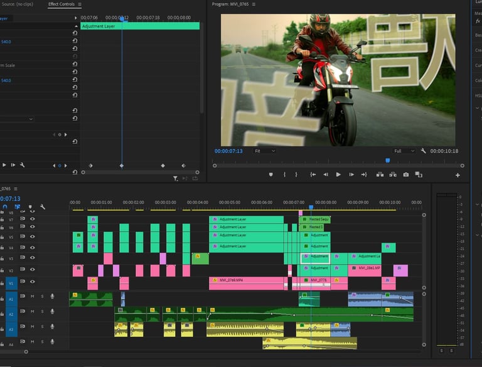
Task: Solo audio track A2
Action: (x=43, y=311)
